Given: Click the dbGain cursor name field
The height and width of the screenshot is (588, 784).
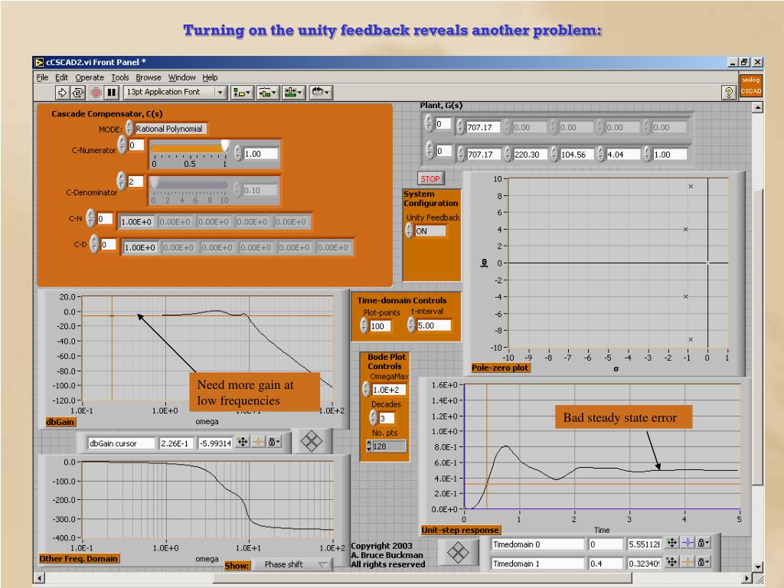Looking at the screenshot, I should click(x=122, y=443).
